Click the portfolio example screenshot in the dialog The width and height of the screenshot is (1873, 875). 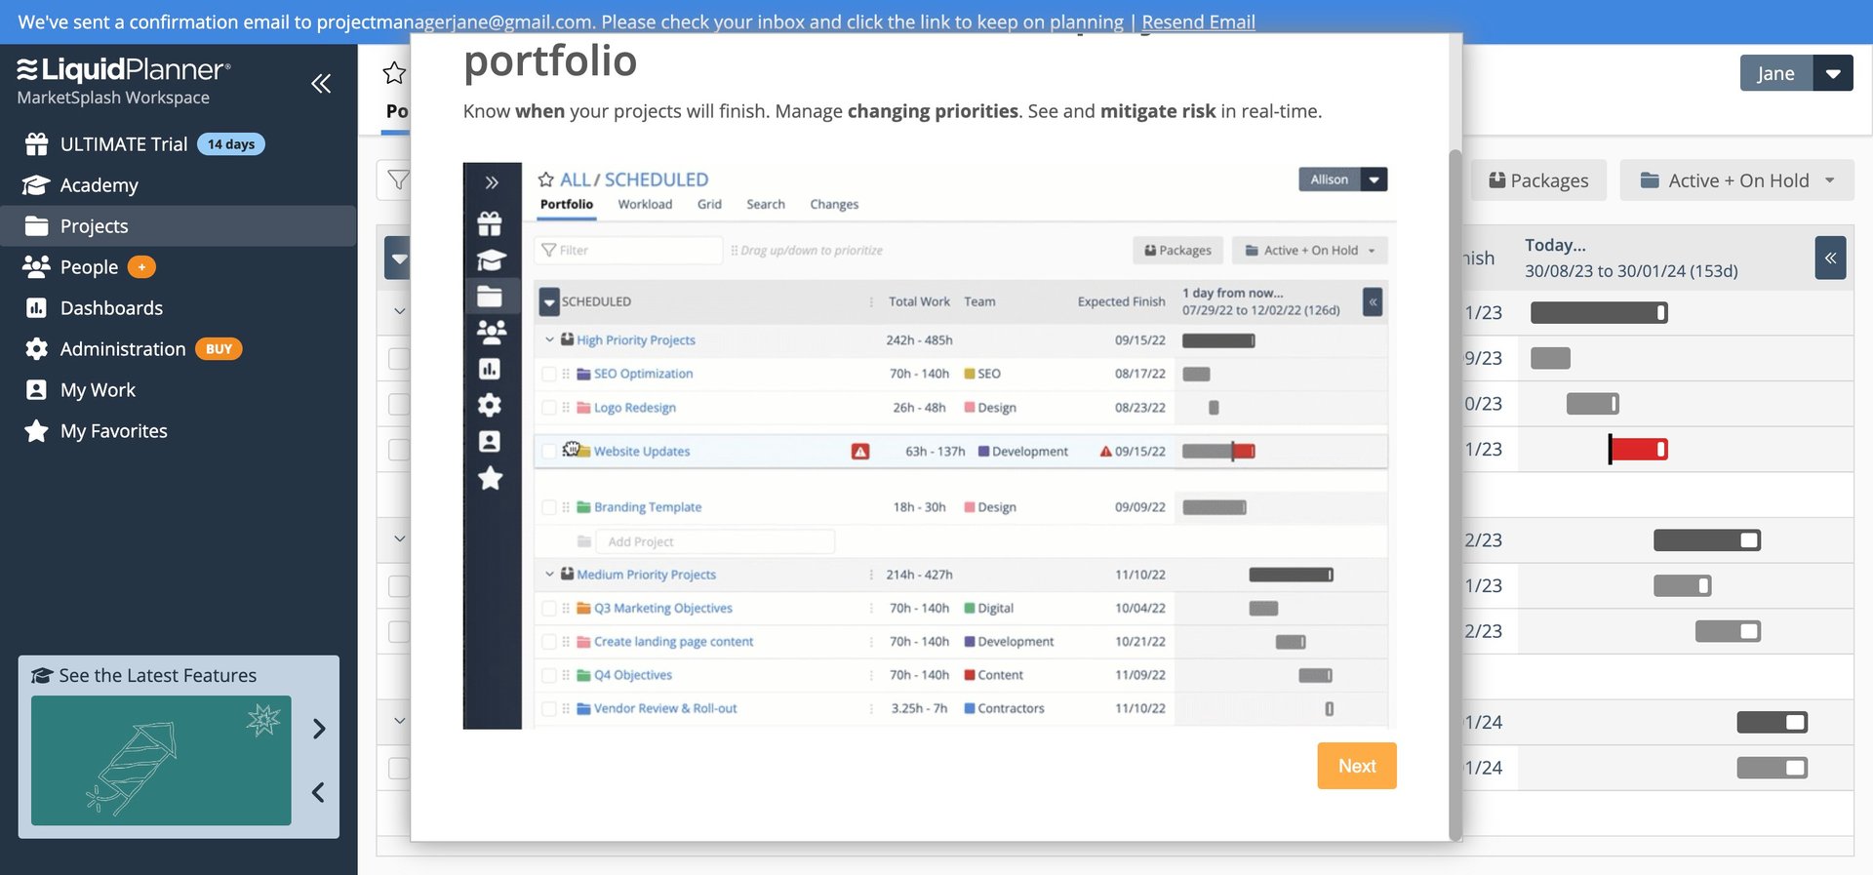(930, 445)
